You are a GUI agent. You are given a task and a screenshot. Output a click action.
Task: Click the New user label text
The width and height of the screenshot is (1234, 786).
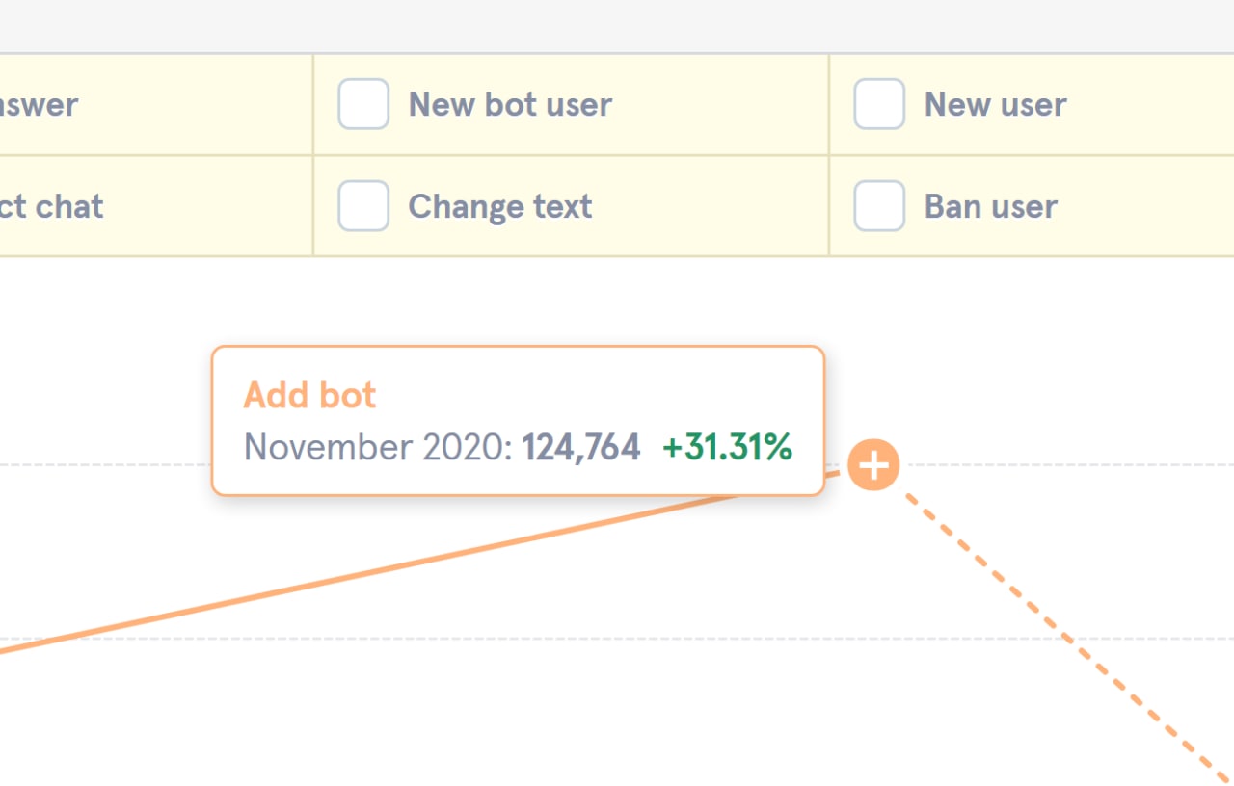[995, 104]
